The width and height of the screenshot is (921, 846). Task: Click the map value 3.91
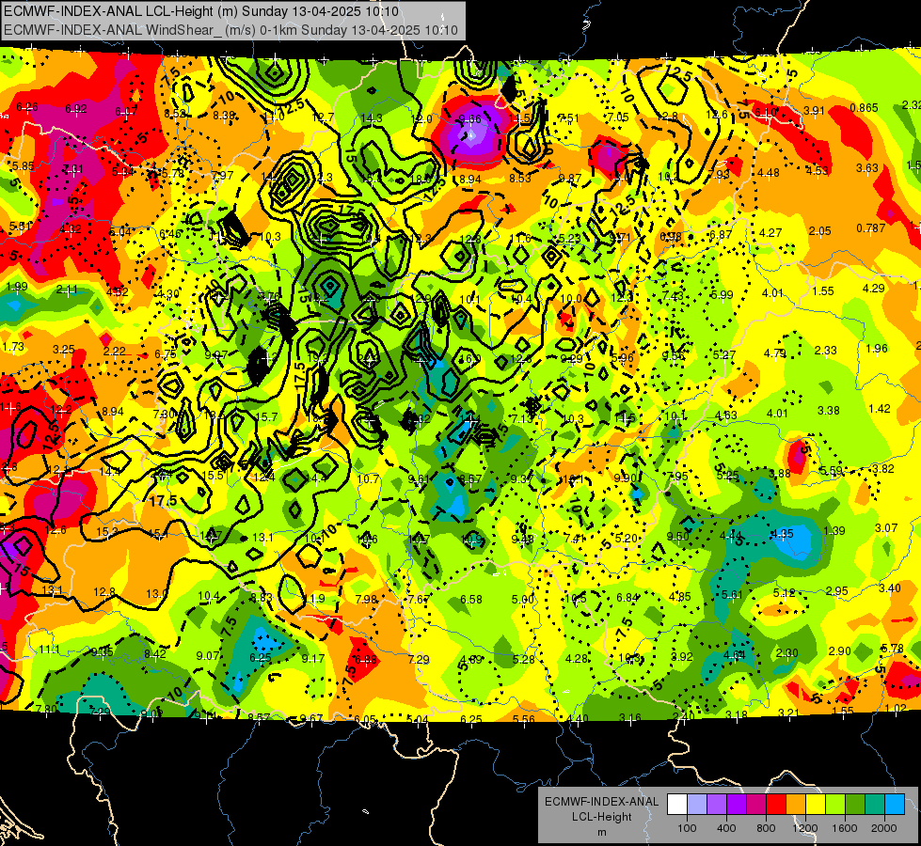pyautogui.click(x=814, y=110)
